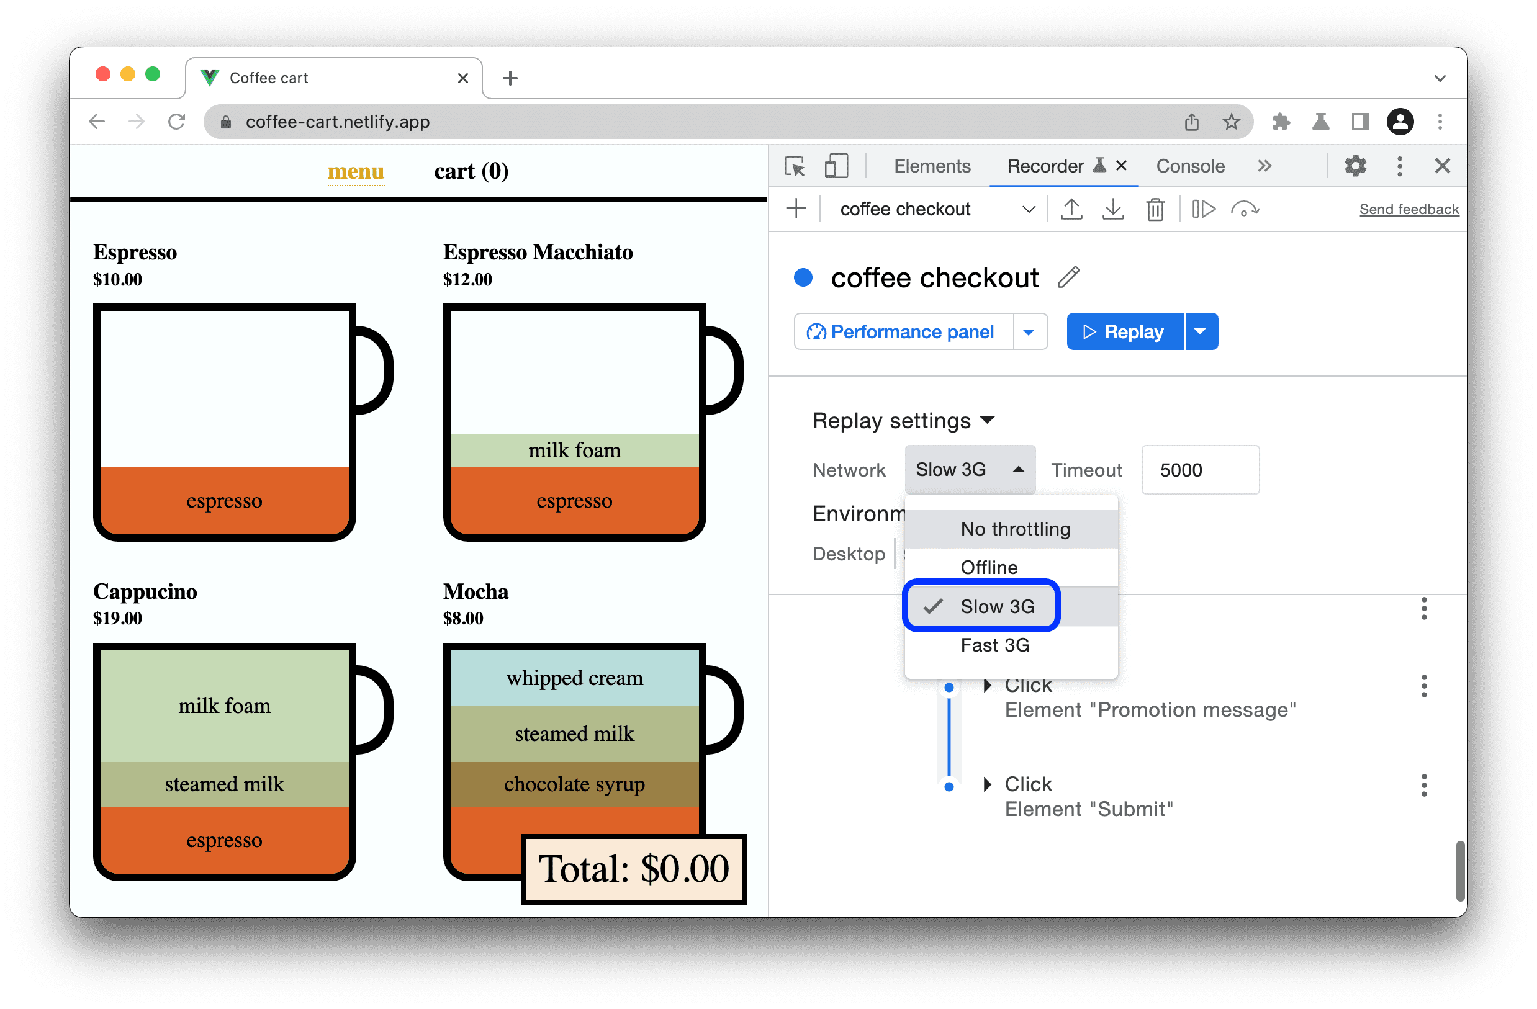Open the Network throttling dropdown
Screen dimensions: 1537x1009
click(968, 465)
